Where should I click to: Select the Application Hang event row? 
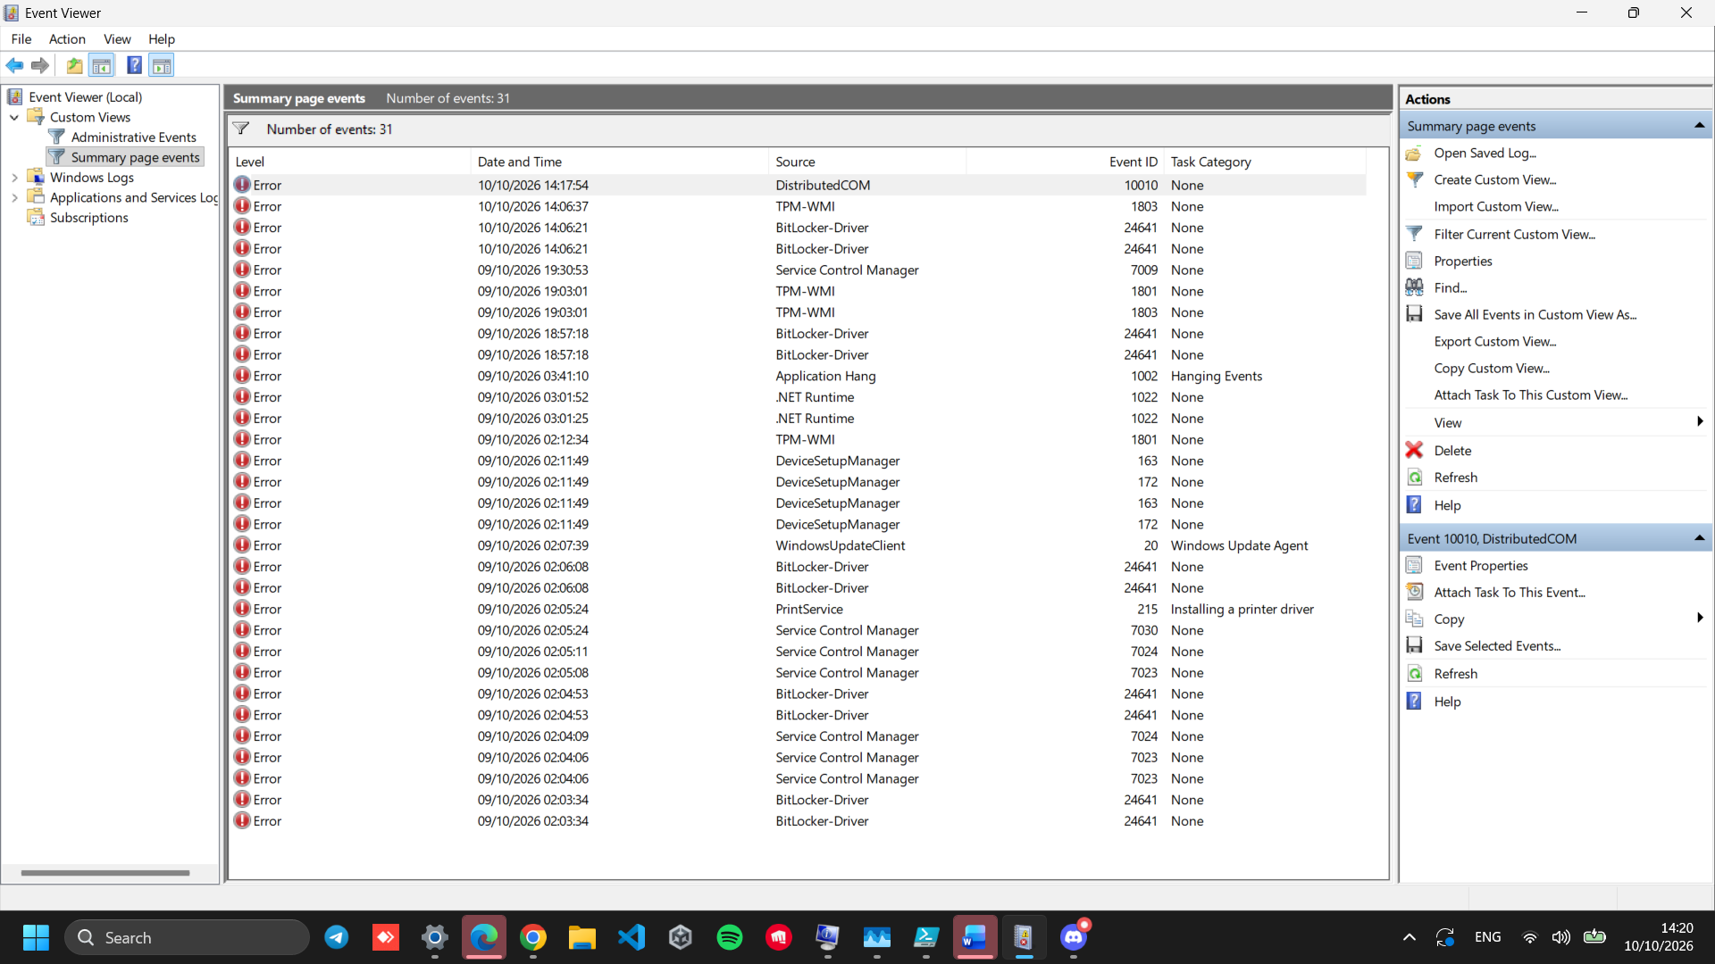coord(799,376)
